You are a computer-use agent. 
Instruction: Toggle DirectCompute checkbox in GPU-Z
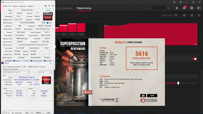pyautogui.click(x=31, y=61)
